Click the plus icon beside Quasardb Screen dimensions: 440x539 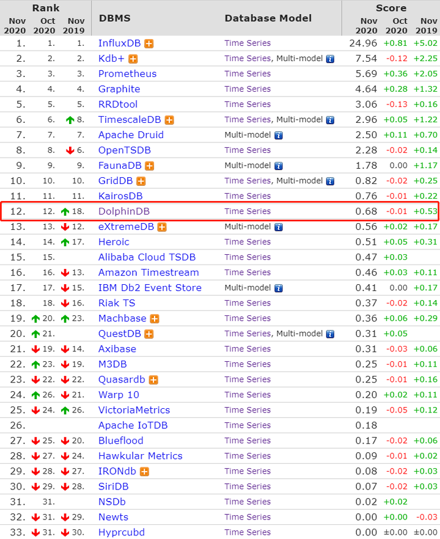pyautogui.click(x=153, y=380)
